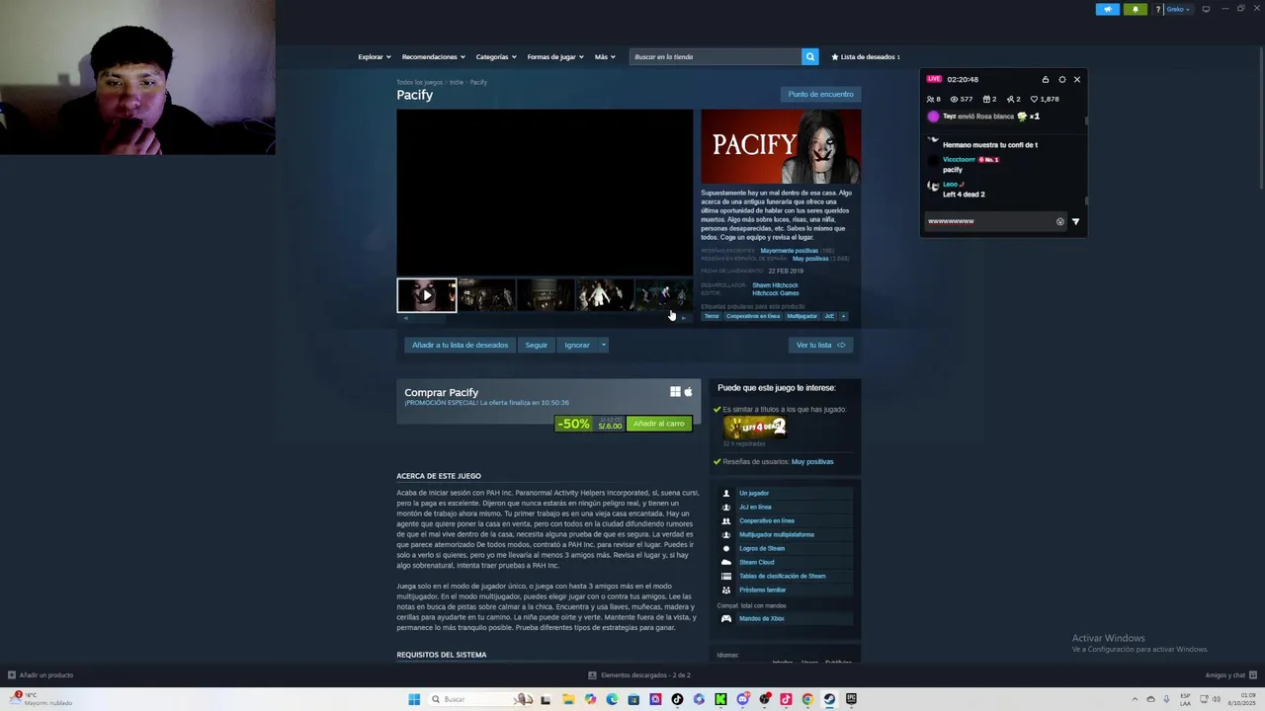Click the Seguir button
1265x711 pixels.
point(536,345)
